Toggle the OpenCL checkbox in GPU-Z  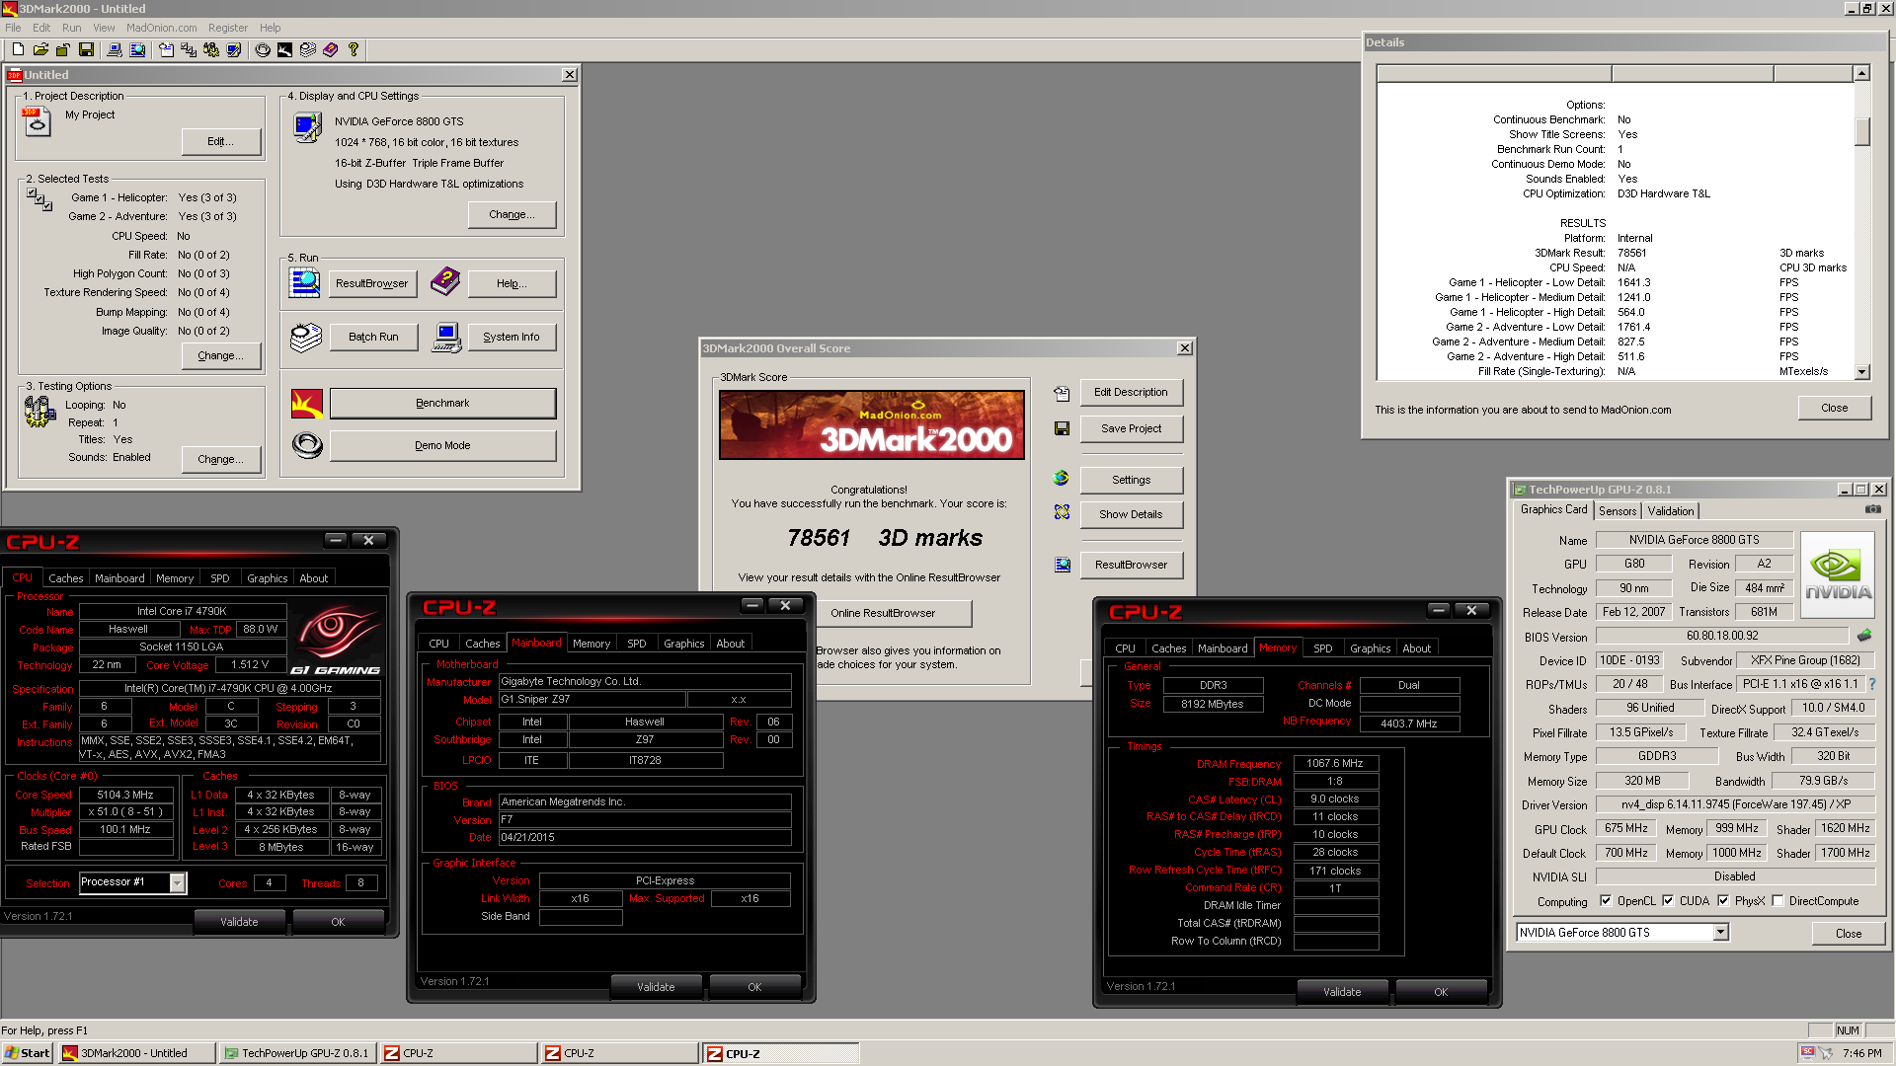[1606, 900]
